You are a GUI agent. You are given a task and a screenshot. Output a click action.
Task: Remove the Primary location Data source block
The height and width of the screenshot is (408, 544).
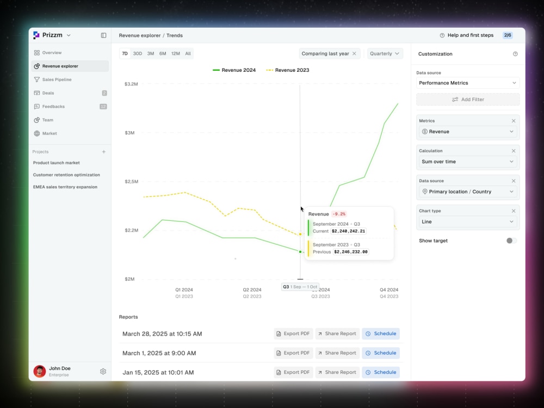(x=514, y=181)
